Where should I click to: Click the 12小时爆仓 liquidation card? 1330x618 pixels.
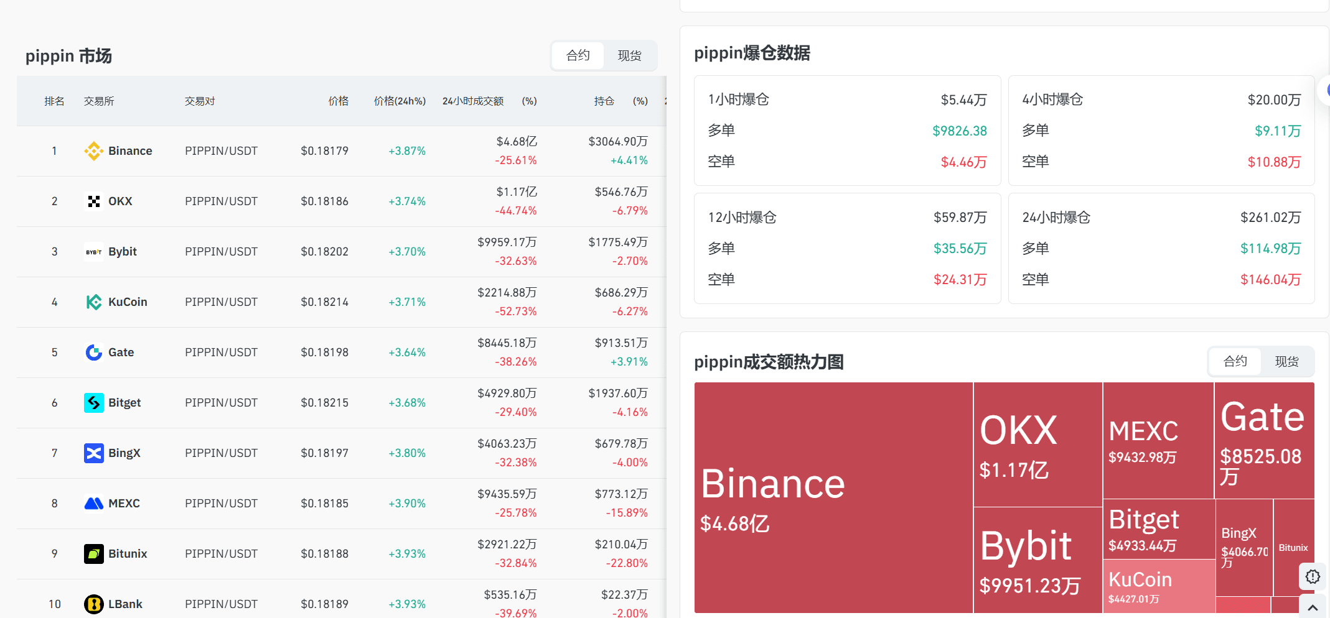pyautogui.click(x=847, y=248)
